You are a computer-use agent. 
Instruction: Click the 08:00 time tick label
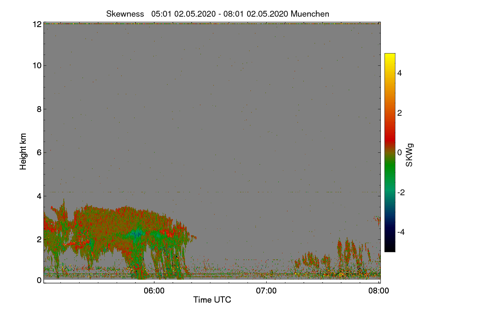pos(379,291)
